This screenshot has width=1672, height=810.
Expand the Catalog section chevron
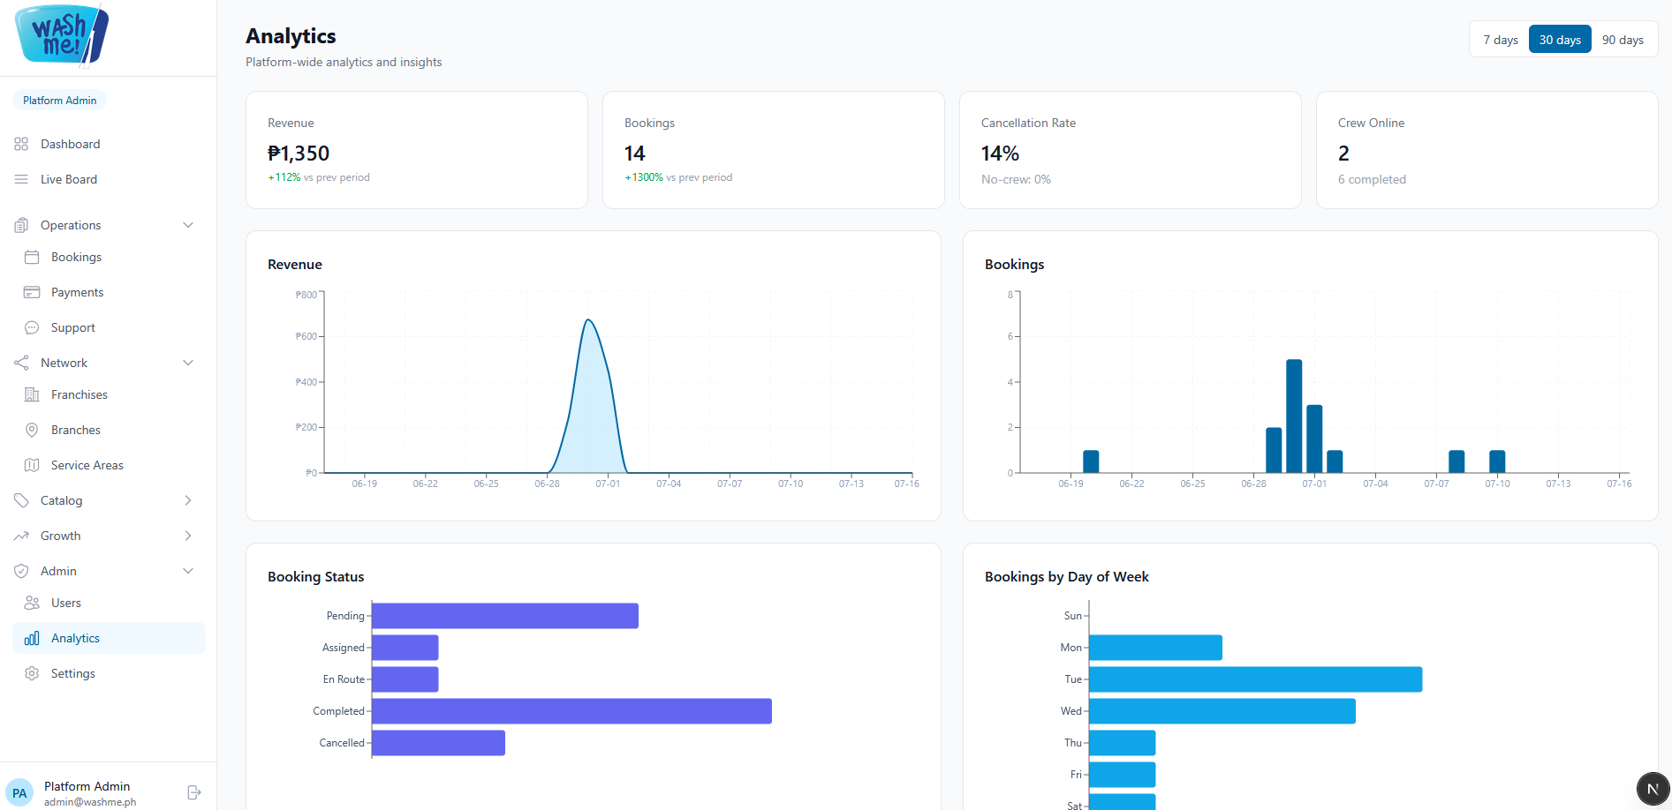(x=188, y=500)
